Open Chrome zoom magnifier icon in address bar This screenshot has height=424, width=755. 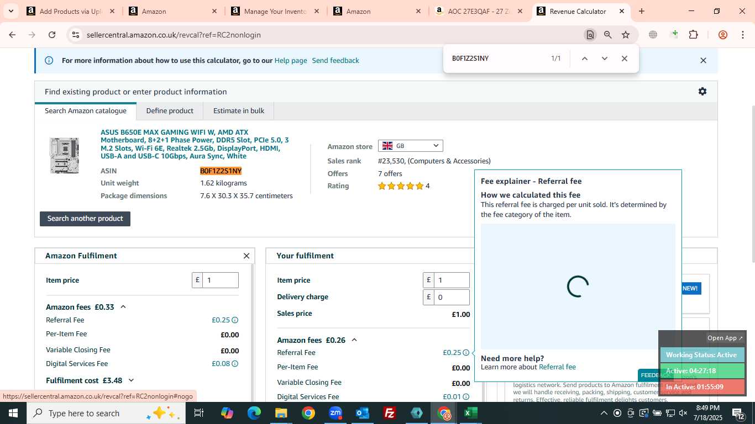point(608,35)
